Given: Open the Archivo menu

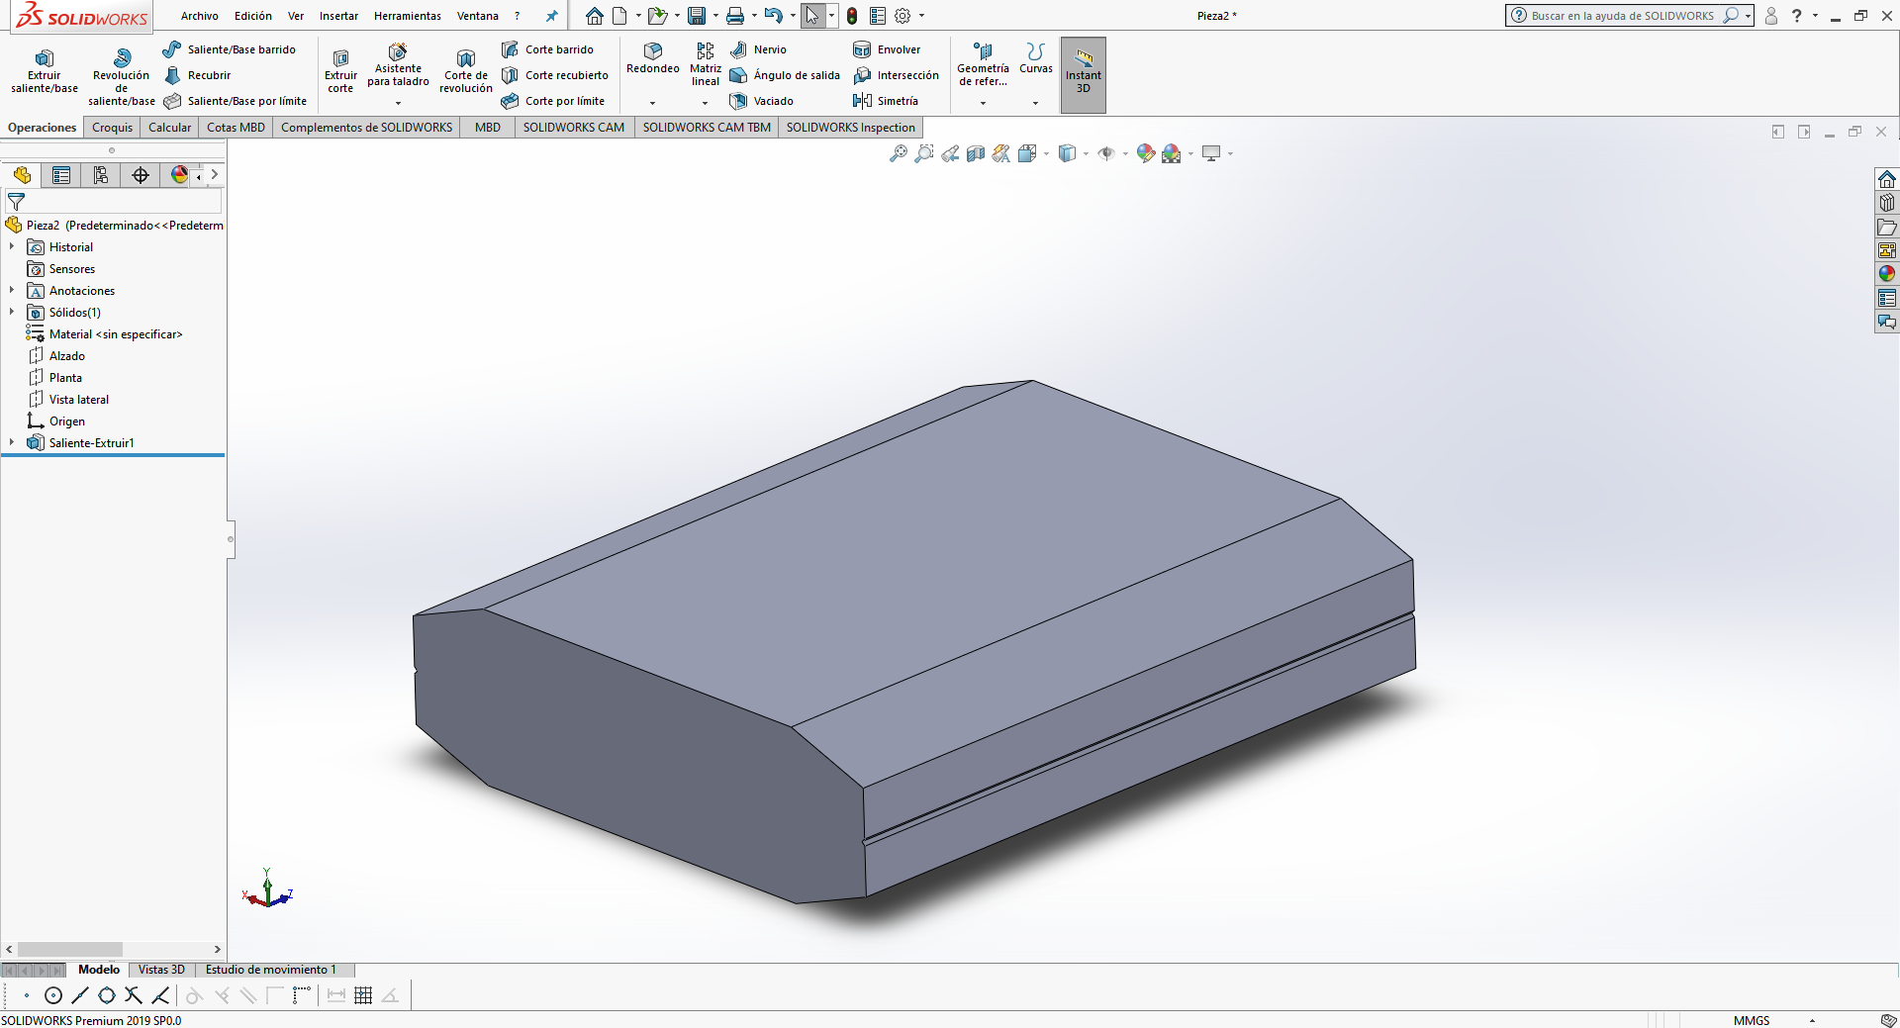Looking at the screenshot, I should (x=199, y=16).
